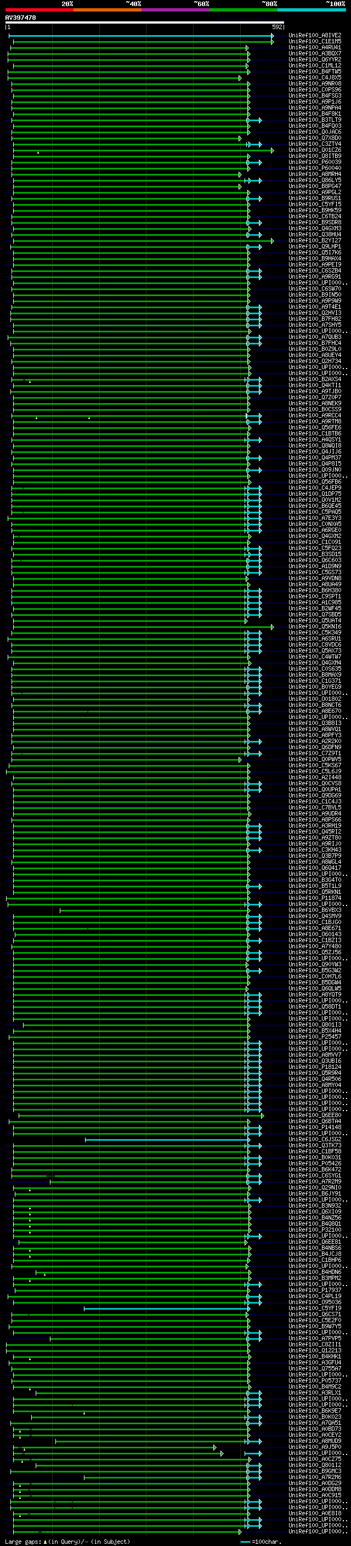Select the UniRef100_P17937 label
Image resolution: width=351 pixels, height=1546 pixels.
pyautogui.click(x=315, y=1290)
